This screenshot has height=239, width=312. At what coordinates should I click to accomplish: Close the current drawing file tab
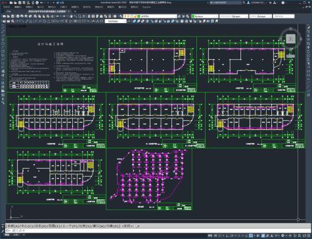click(69, 11)
